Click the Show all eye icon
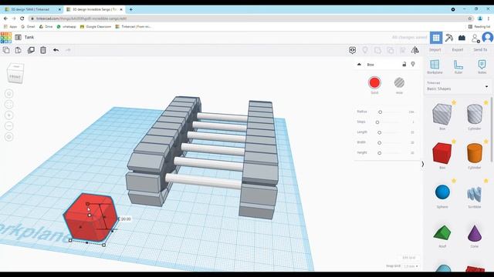This screenshot has width=494, height=277. tap(352, 50)
